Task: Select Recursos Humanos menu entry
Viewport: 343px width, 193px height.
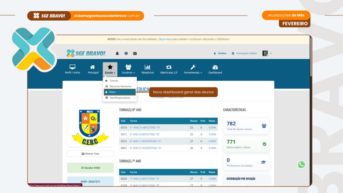Action: click(x=120, y=86)
